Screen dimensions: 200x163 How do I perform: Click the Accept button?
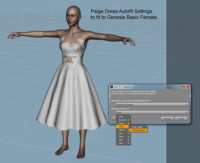point(167,119)
